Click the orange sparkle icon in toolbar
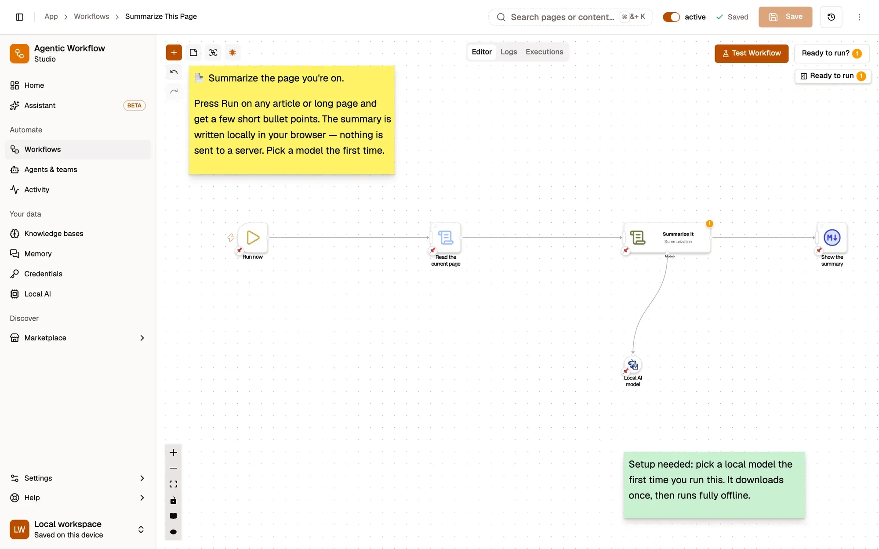Screen dimensions: 879x549 pos(232,53)
